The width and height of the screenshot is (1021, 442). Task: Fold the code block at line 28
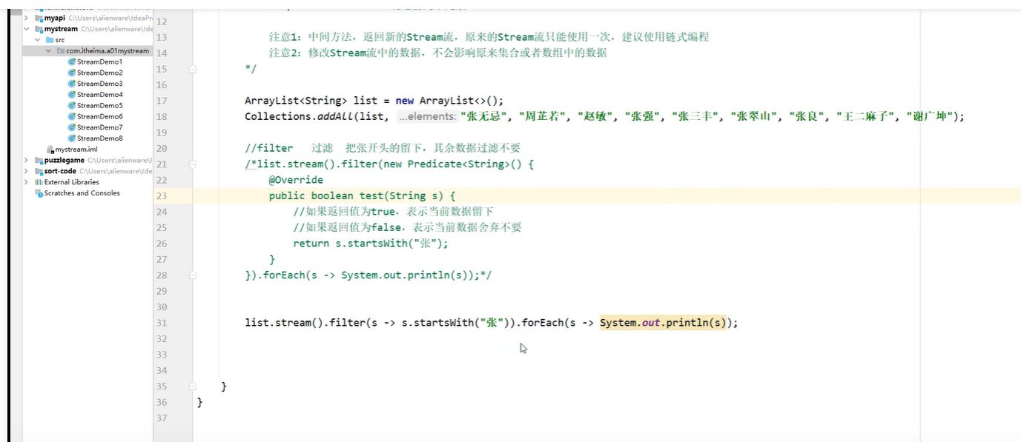tap(191, 275)
